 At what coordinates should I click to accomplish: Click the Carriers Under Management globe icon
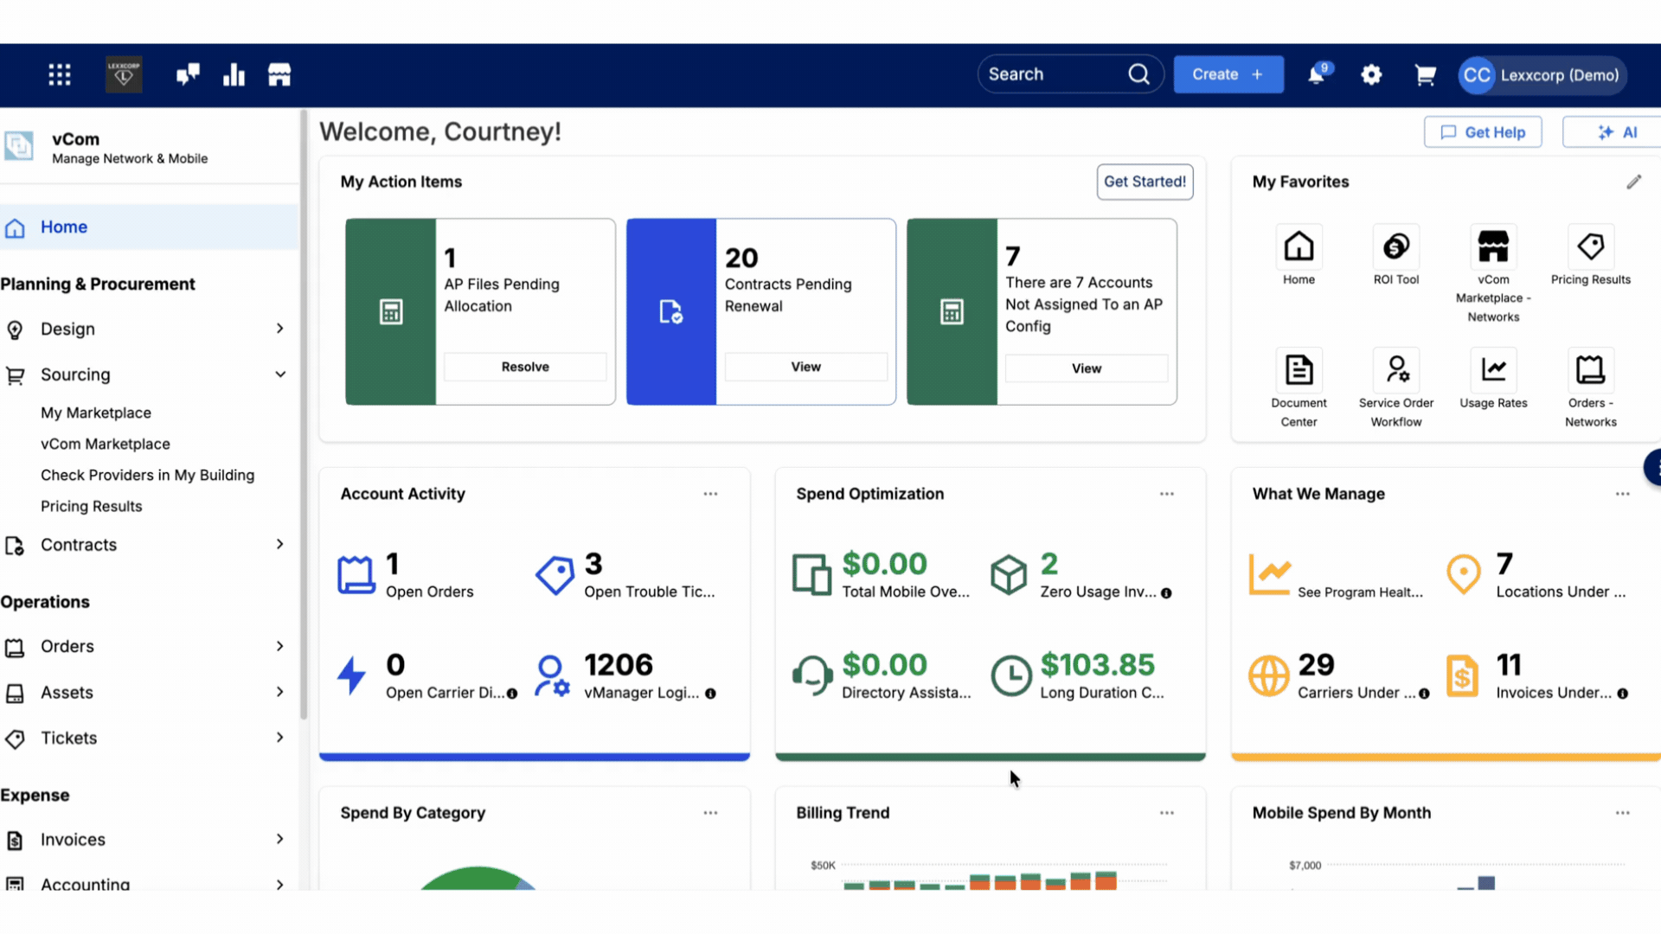click(x=1269, y=675)
